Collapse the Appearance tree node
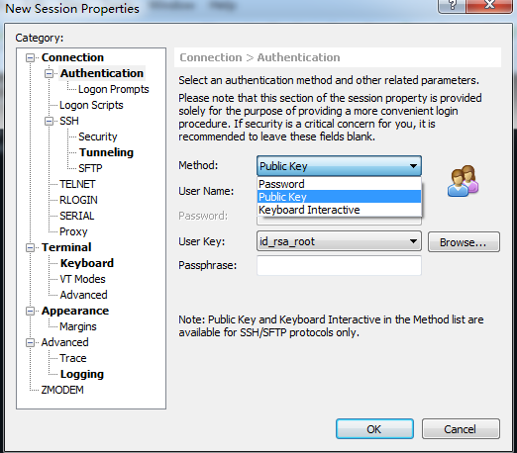The height and width of the screenshot is (453, 517). click(x=30, y=312)
